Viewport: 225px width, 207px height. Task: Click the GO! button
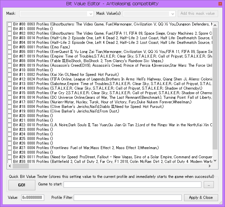click(x=22, y=185)
